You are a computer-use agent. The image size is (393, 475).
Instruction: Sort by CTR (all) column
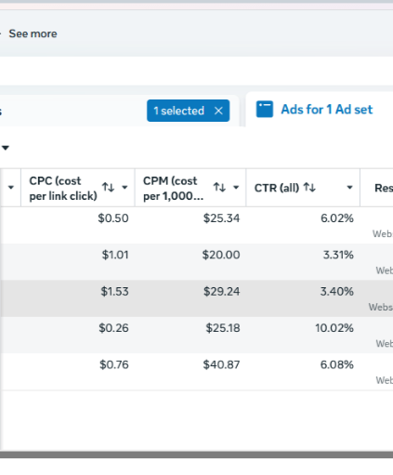tap(309, 187)
